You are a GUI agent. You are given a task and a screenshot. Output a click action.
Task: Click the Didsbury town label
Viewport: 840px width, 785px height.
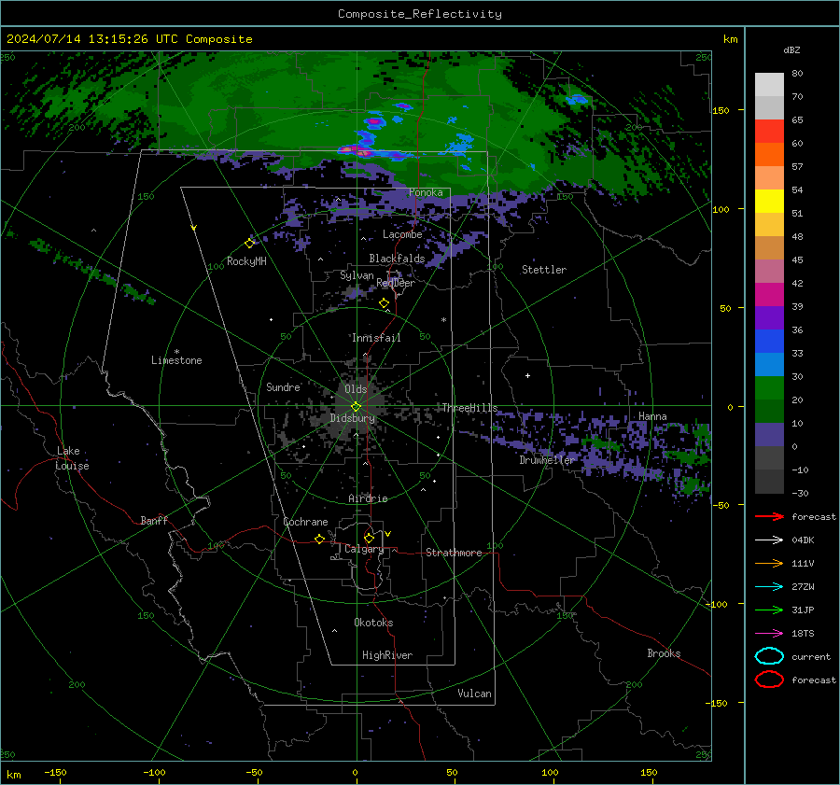coord(353,418)
